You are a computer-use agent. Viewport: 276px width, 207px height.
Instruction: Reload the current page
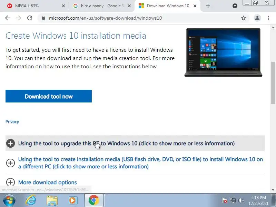(x=30, y=18)
